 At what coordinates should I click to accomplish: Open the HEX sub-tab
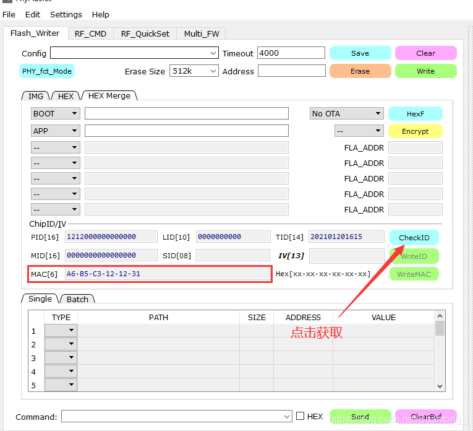click(x=66, y=96)
